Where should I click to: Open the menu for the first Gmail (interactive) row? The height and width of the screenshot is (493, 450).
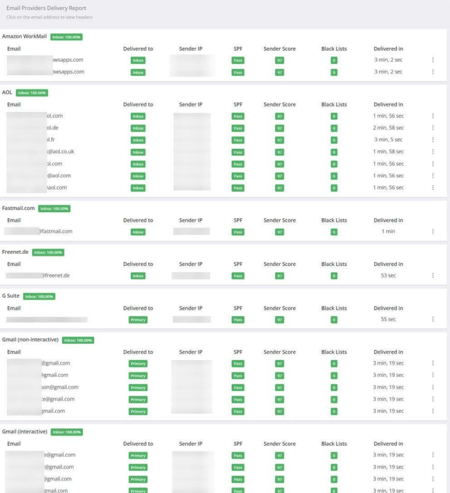click(433, 455)
